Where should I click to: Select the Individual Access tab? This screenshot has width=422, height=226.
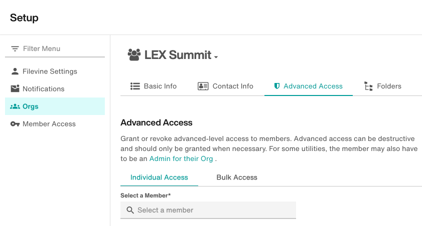click(159, 177)
